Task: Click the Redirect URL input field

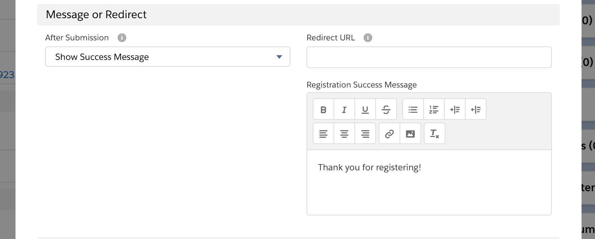Action: 429,57
